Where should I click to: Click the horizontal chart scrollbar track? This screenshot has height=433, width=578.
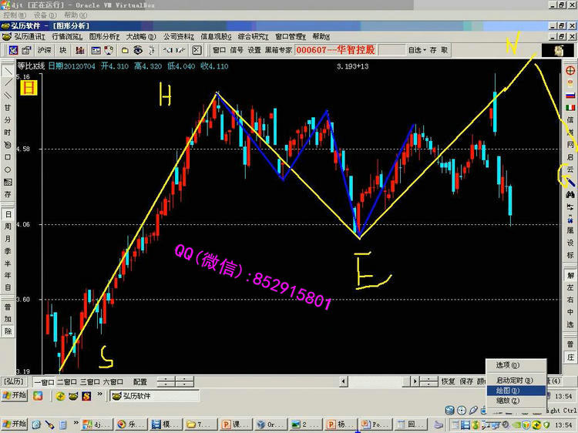click(x=378, y=381)
